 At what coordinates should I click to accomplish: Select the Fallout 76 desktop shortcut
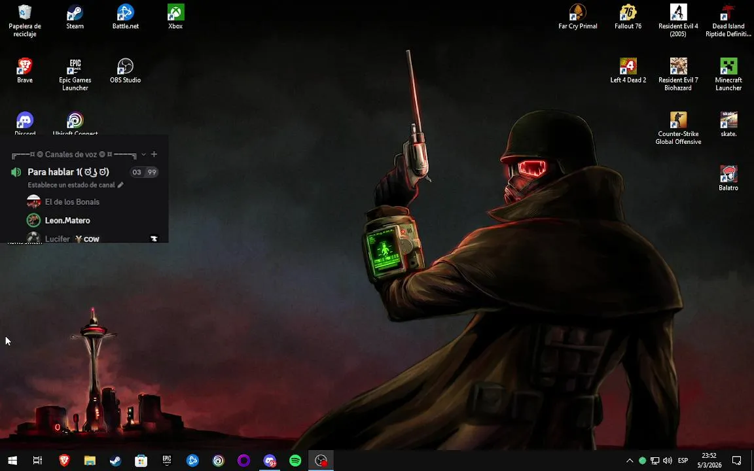click(628, 17)
